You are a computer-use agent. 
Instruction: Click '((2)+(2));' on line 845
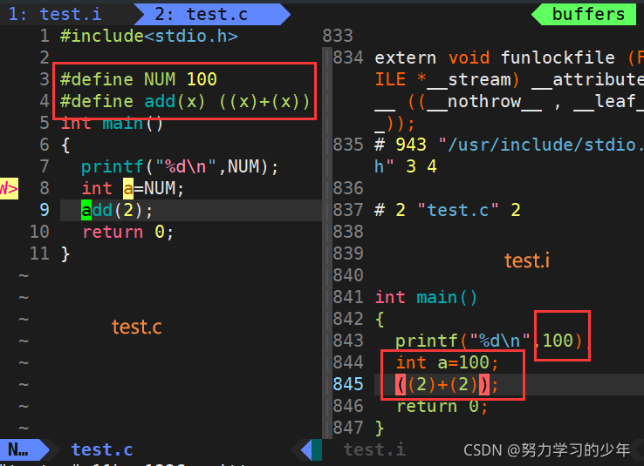coord(447,384)
